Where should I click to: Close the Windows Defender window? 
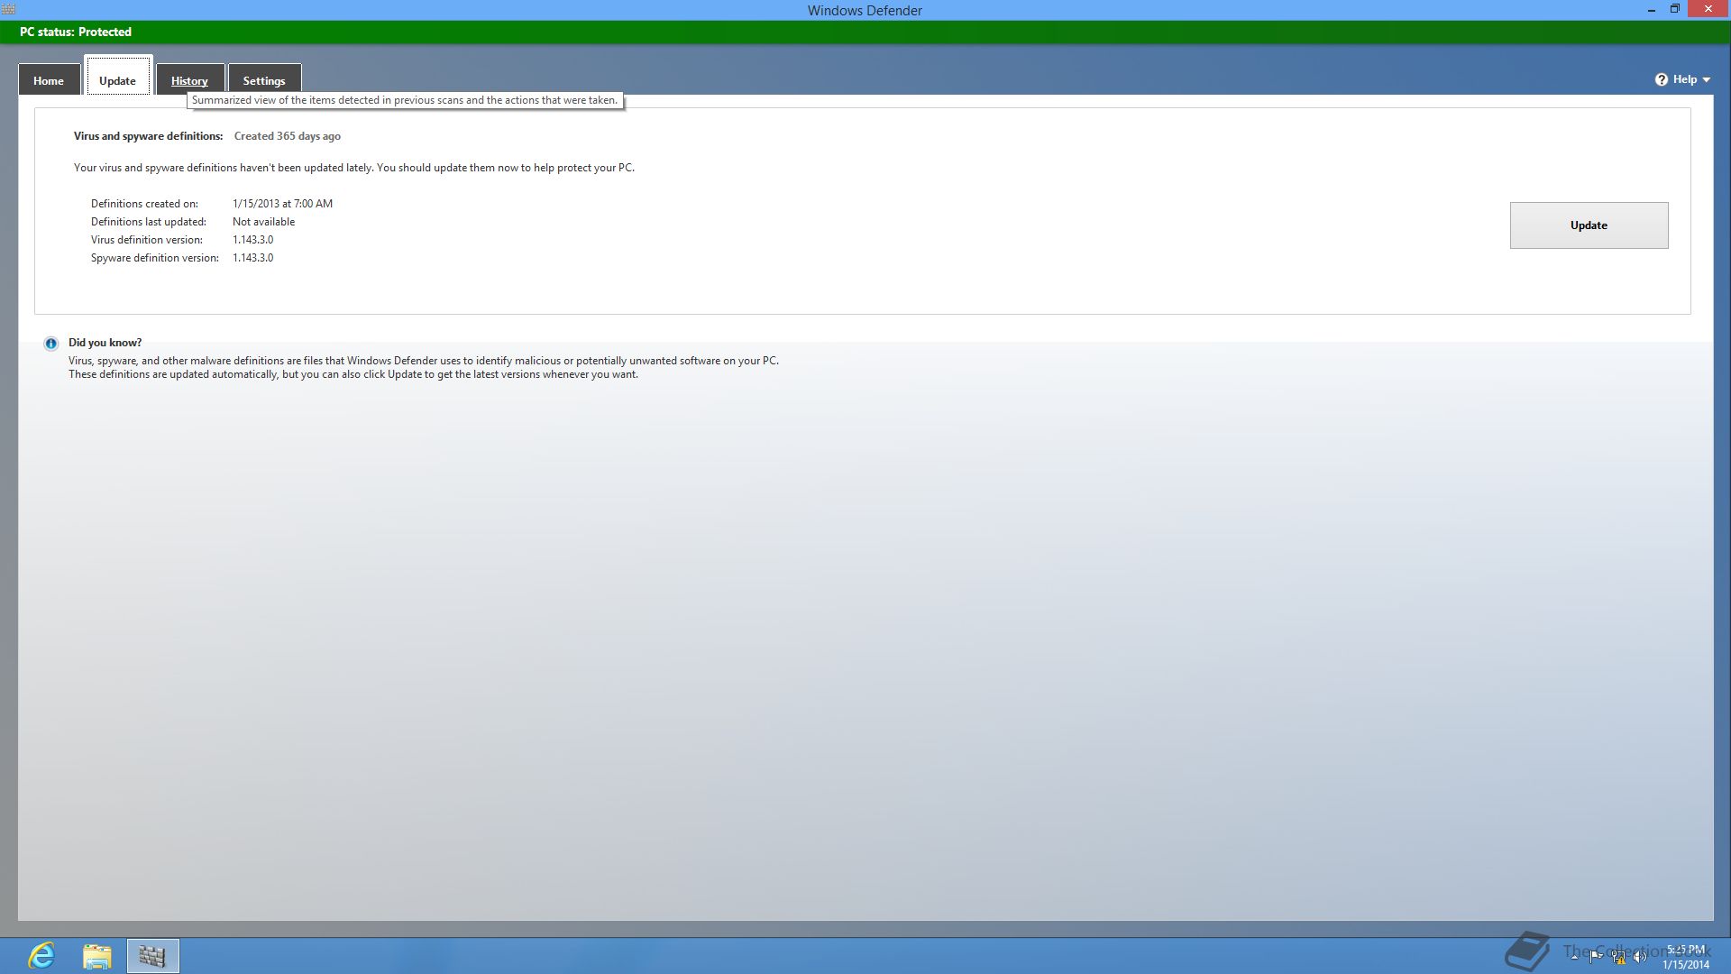pyautogui.click(x=1708, y=9)
